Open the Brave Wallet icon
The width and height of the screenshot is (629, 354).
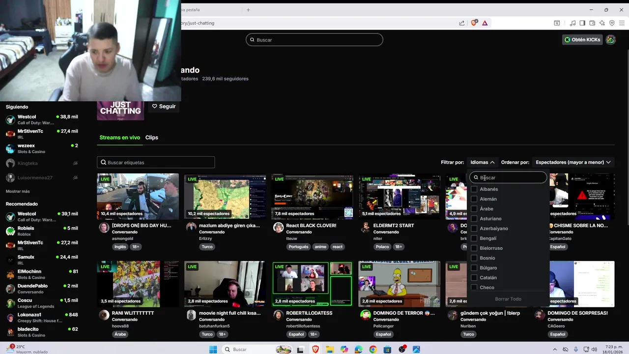592,23
